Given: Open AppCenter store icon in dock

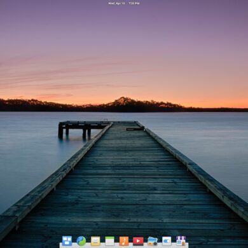Looking at the screenshot, I should tap(181, 241).
